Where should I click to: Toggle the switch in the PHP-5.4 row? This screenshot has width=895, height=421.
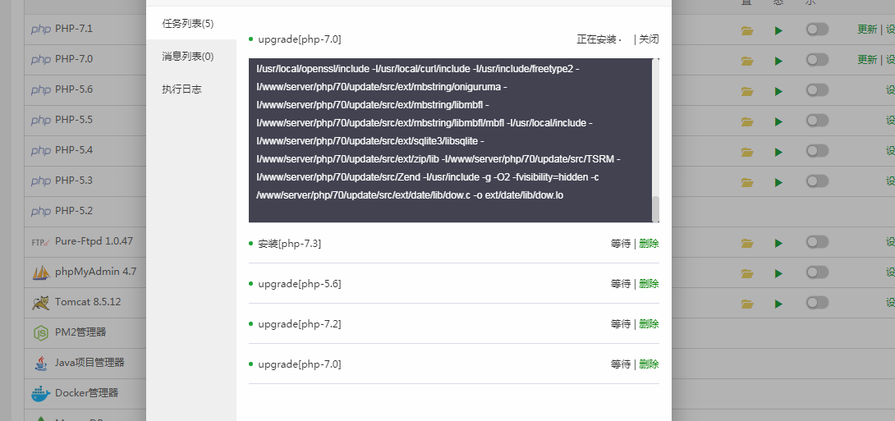point(817,151)
